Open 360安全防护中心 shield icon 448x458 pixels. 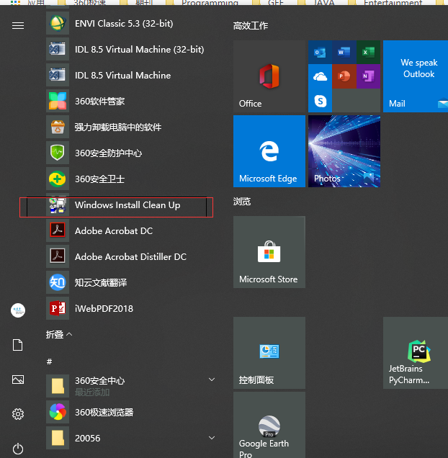coord(58,153)
